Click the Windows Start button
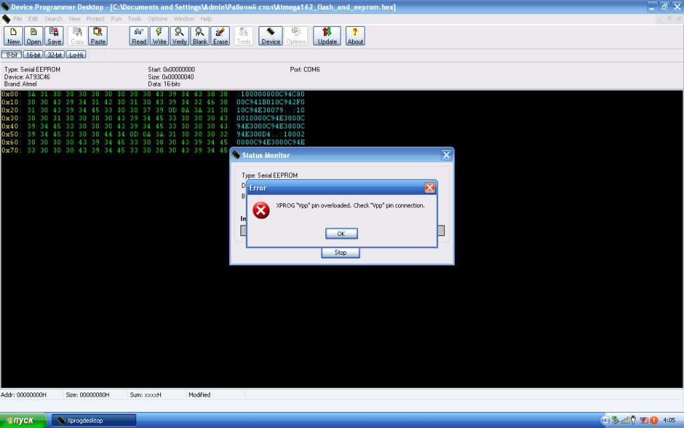 [23, 420]
